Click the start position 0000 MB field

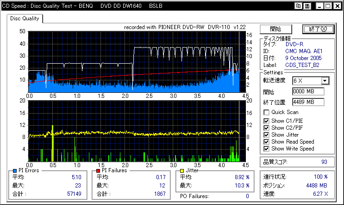coord(307,91)
